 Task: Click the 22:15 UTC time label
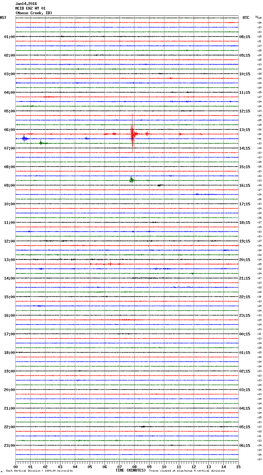point(245,297)
